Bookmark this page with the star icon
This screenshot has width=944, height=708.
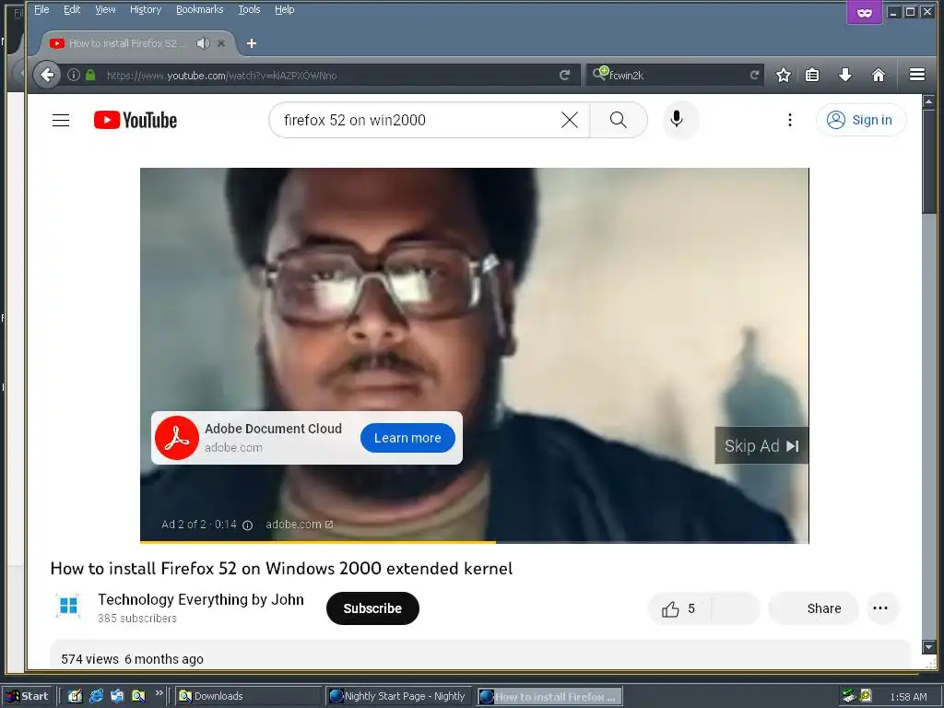tap(783, 76)
